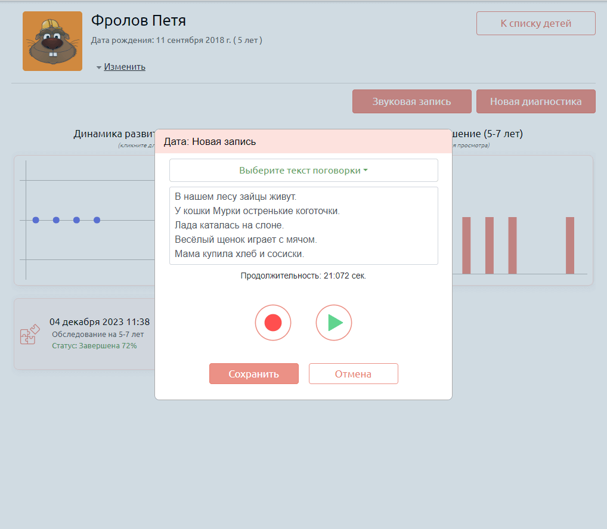
Task: Open the "Выберите текст поговорки" dropdown
Action: click(303, 171)
